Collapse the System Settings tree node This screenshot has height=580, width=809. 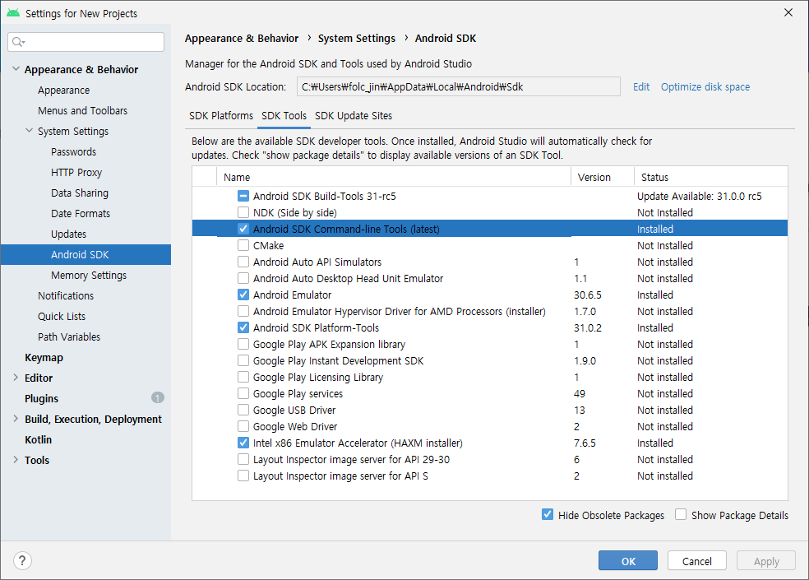click(30, 131)
